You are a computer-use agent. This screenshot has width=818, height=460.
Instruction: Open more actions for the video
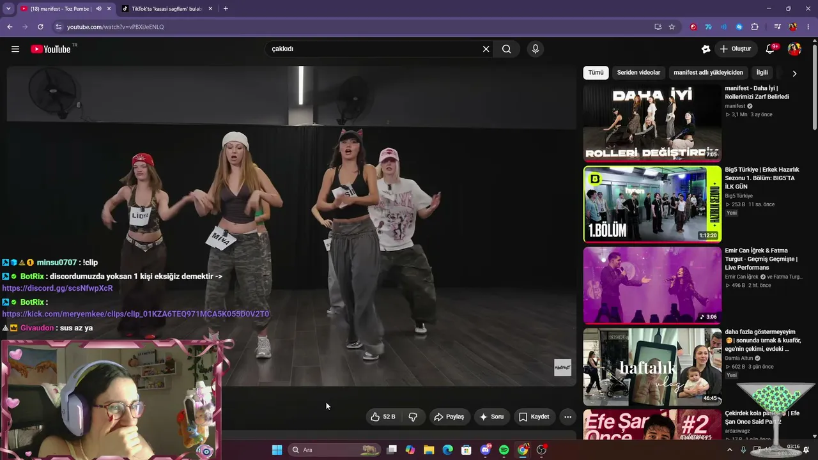pyautogui.click(x=567, y=417)
